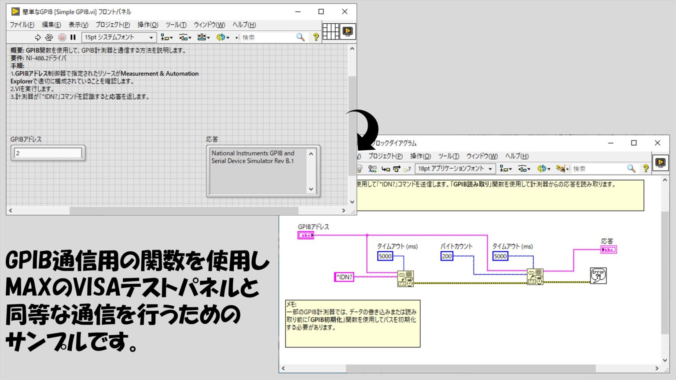
Task: Click the Run arrow to execute the VI
Action: click(37, 37)
